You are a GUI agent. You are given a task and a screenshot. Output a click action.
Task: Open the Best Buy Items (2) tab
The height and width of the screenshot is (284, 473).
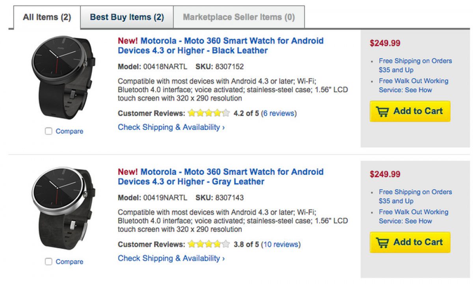coord(127,17)
